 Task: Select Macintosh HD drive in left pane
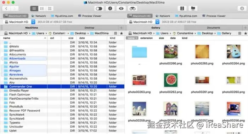[16, 16]
